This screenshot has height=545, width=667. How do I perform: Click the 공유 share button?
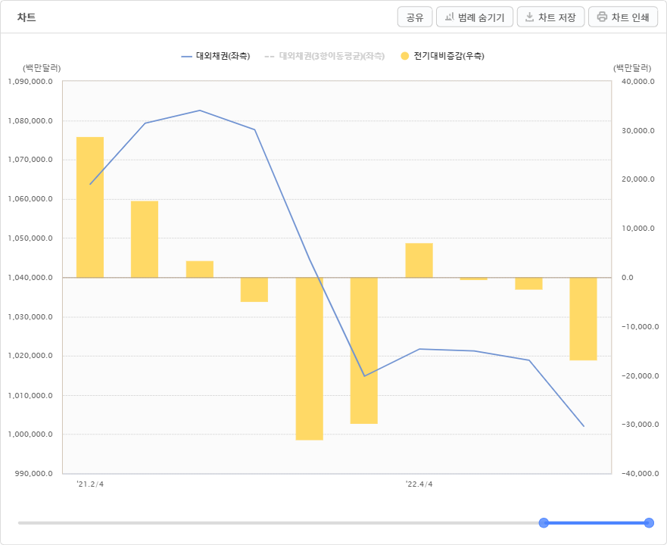415,17
